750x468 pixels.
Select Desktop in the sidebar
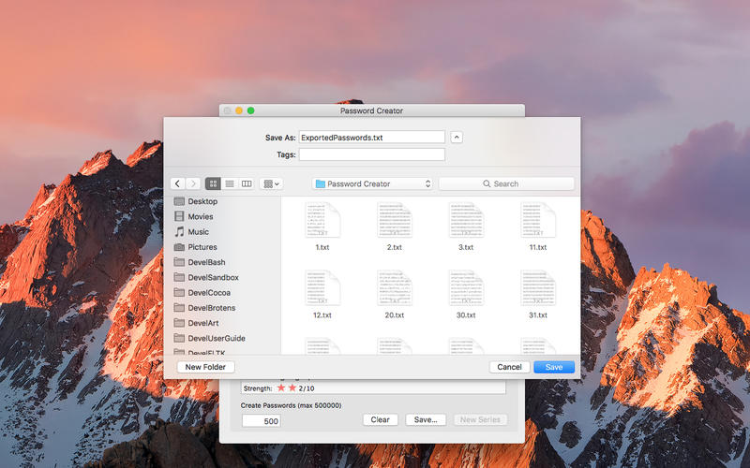point(202,201)
